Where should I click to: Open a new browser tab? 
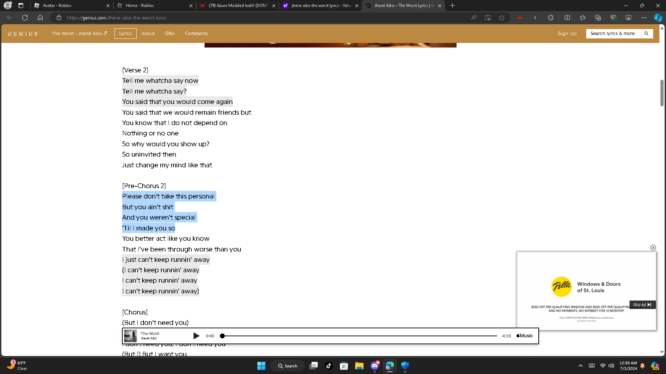point(452,6)
